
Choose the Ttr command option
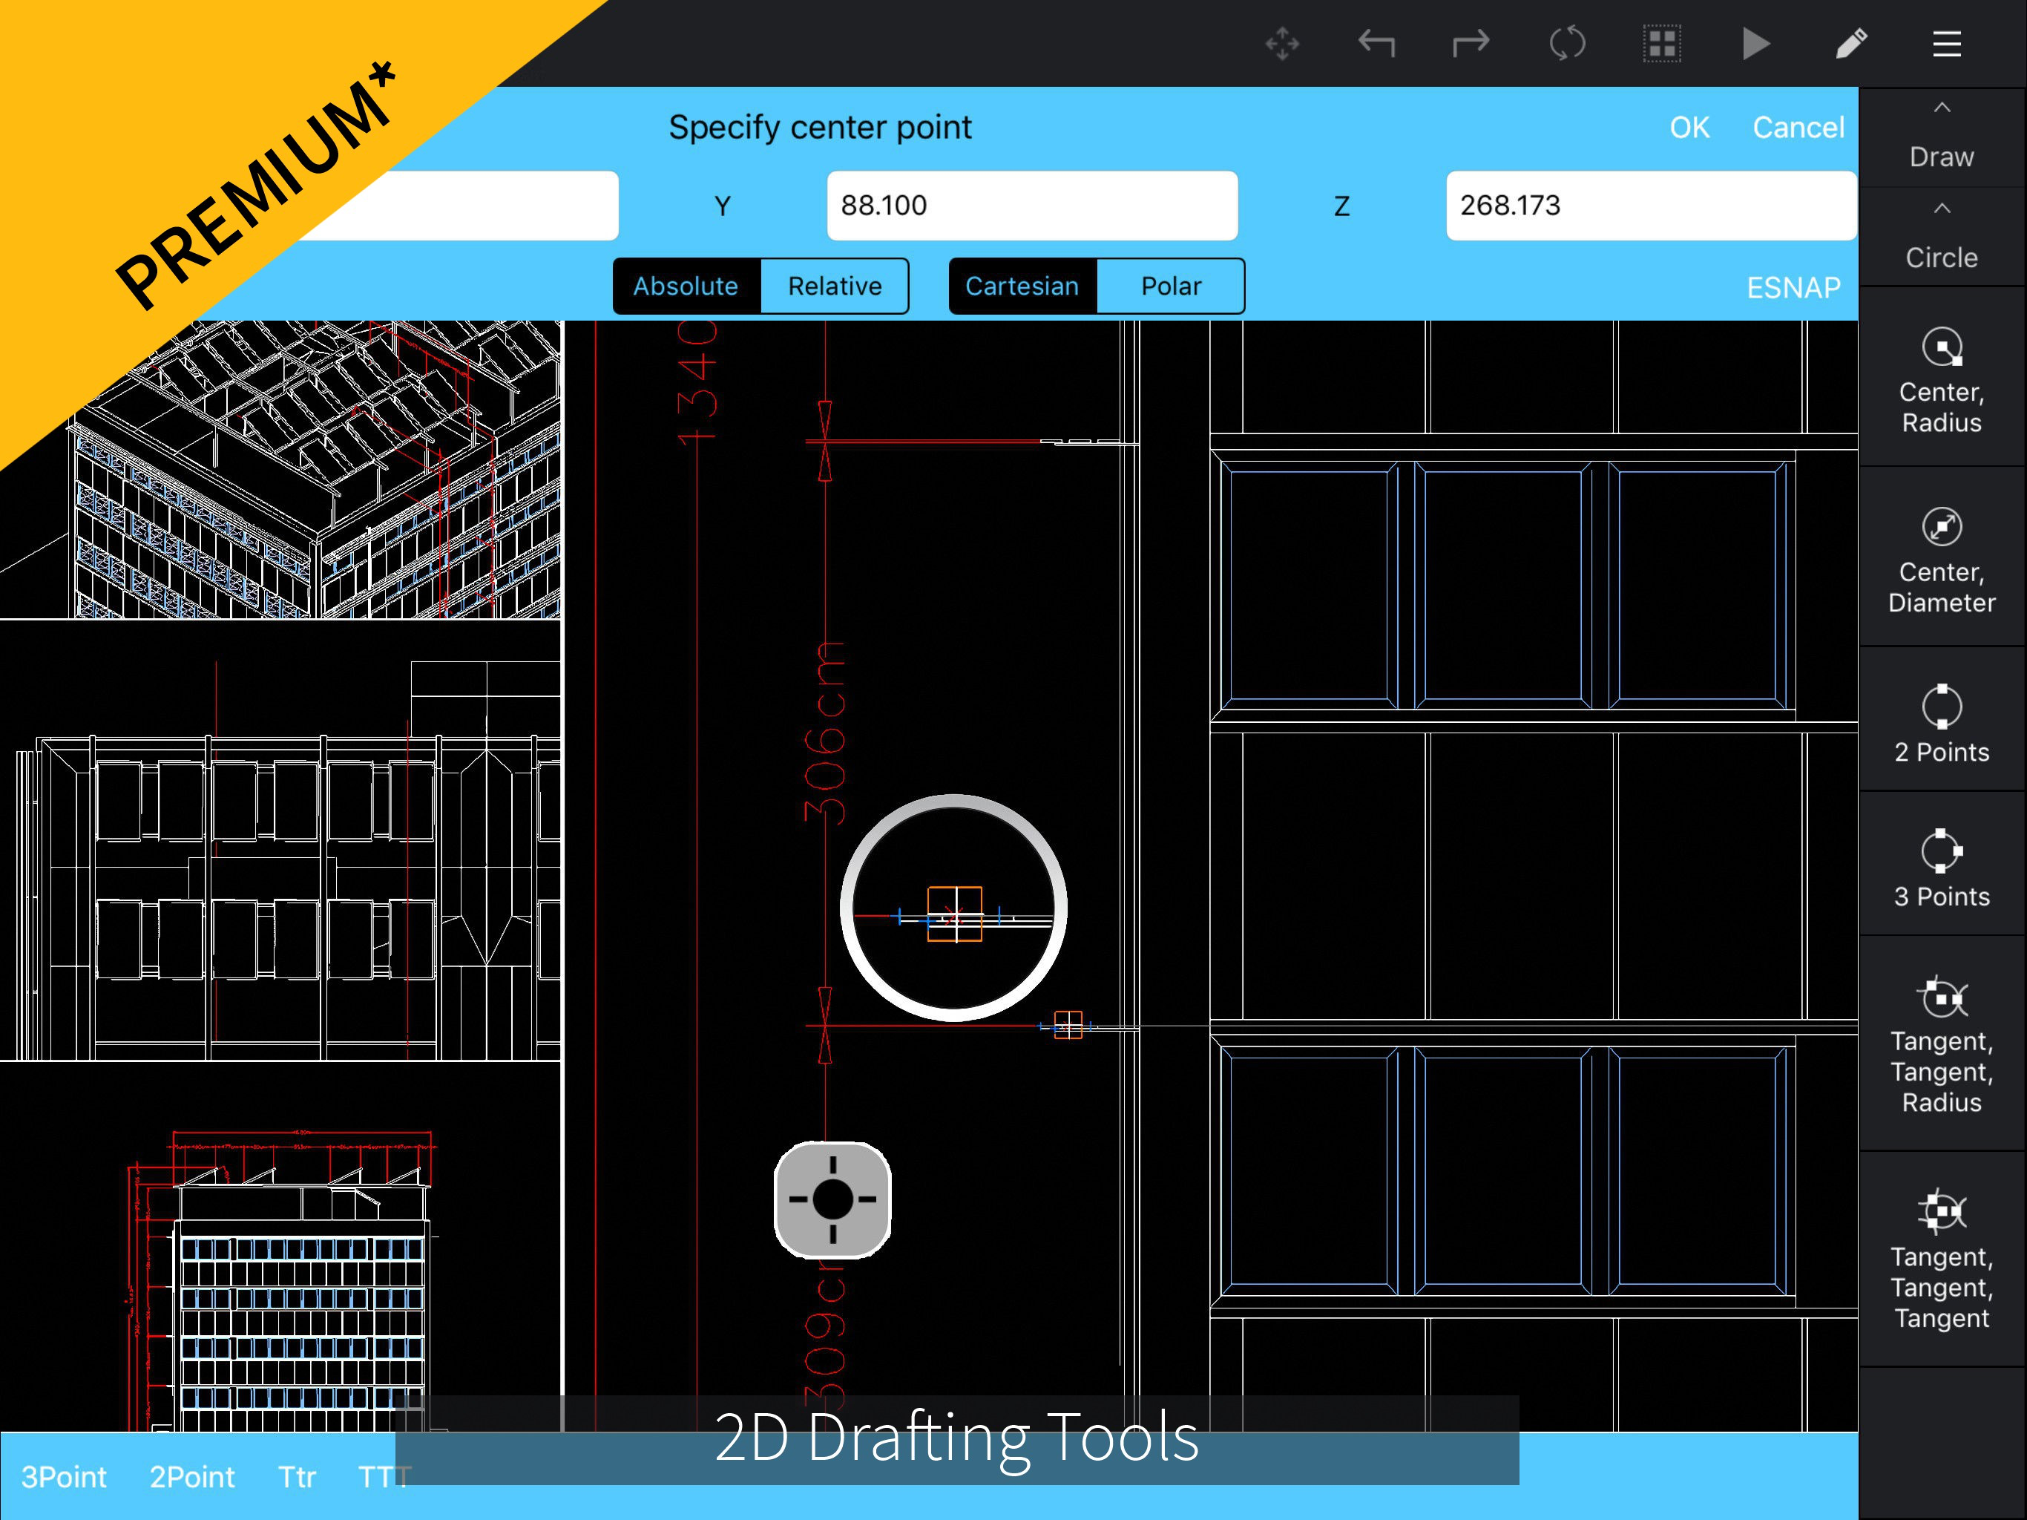297,1477
